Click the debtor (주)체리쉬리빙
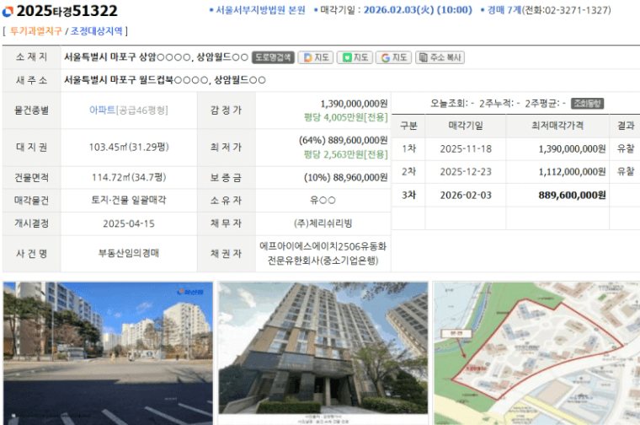This screenshot has height=425, width=640. point(323,223)
